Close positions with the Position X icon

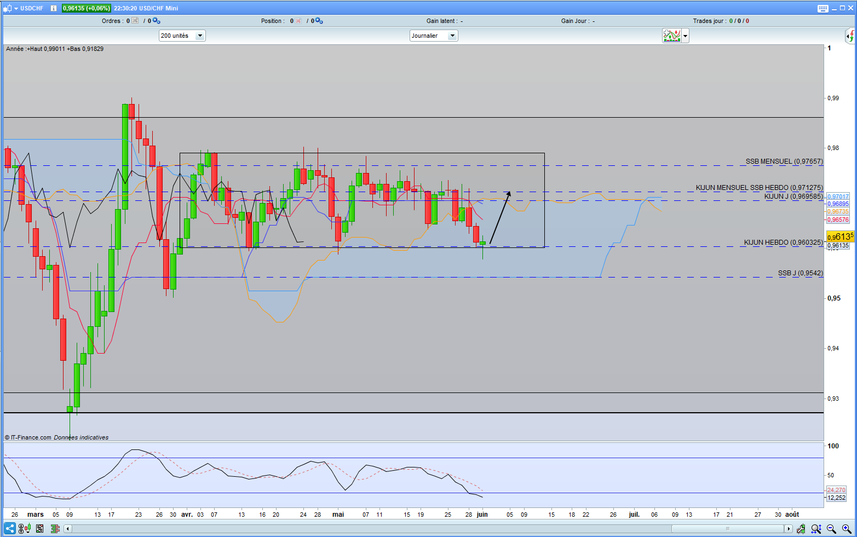pyautogui.click(x=298, y=21)
